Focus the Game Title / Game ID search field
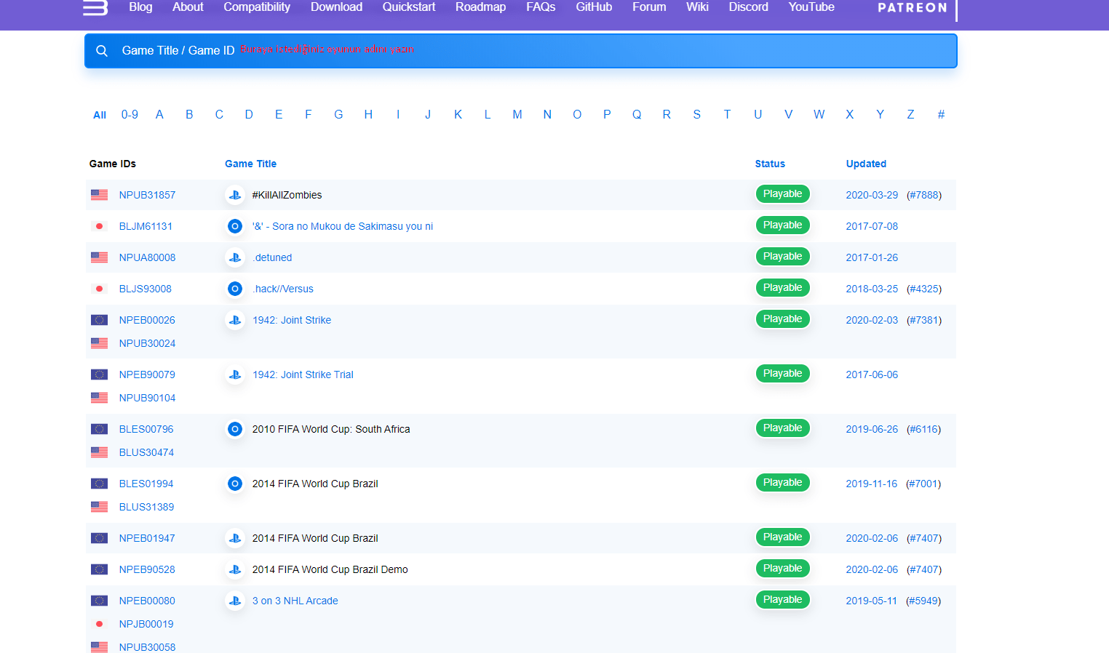Image resolution: width=1109 pixels, height=653 pixels. pyautogui.click(x=521, y=51)
